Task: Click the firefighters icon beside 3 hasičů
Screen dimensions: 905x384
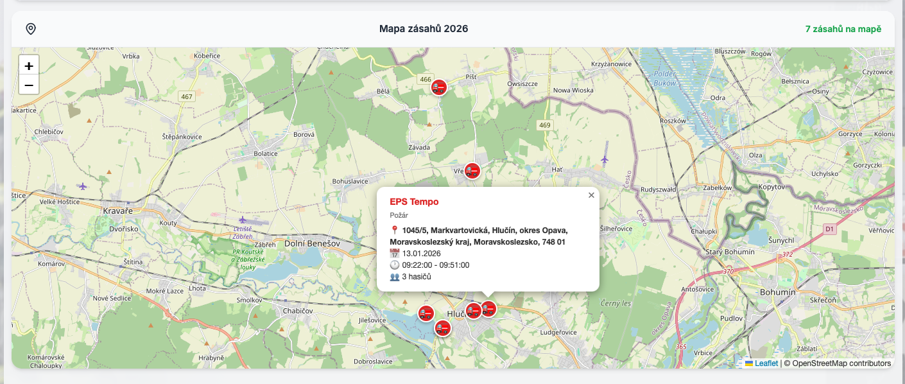Action: tap(395, 276)
